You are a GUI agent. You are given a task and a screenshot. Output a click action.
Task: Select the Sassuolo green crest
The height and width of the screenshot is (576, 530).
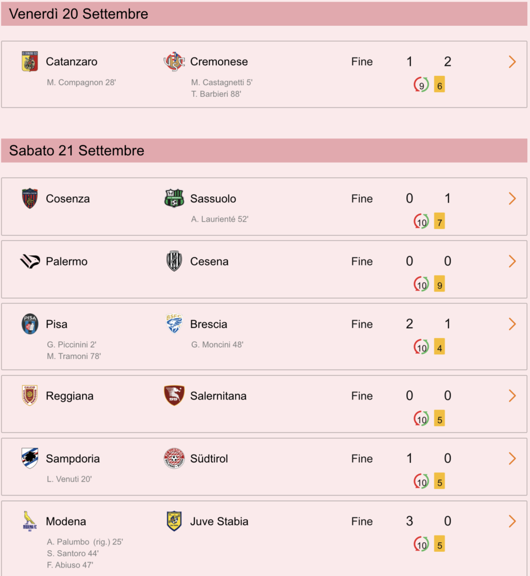tap(174, 199)
